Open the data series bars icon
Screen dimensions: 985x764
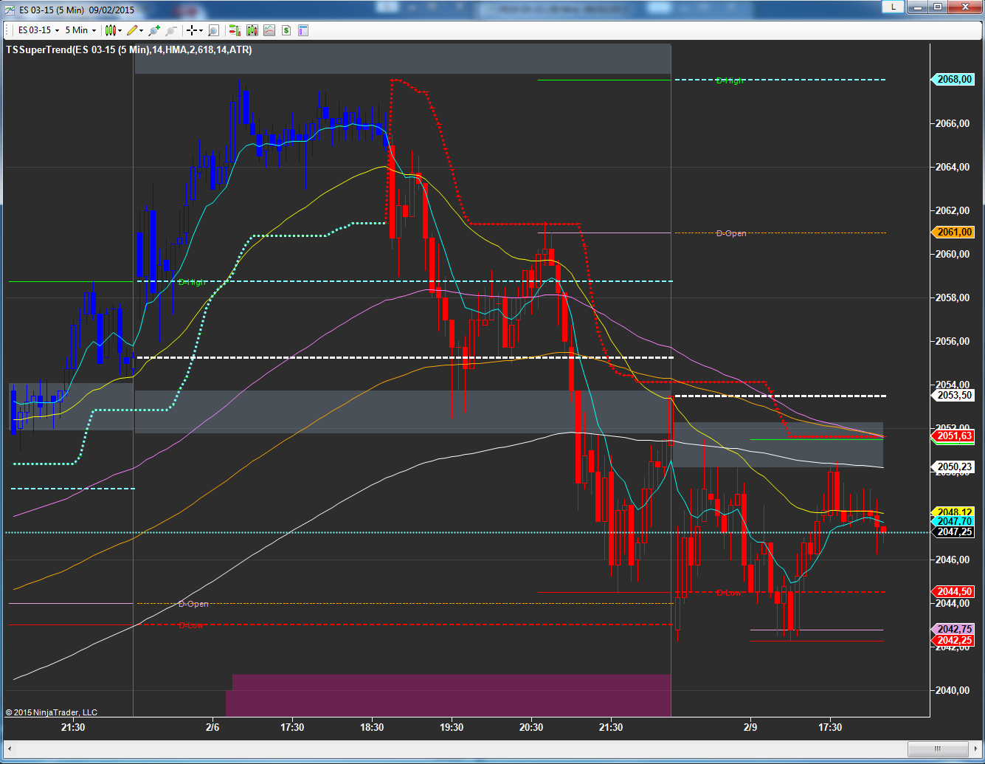click(x=252, y=30)
